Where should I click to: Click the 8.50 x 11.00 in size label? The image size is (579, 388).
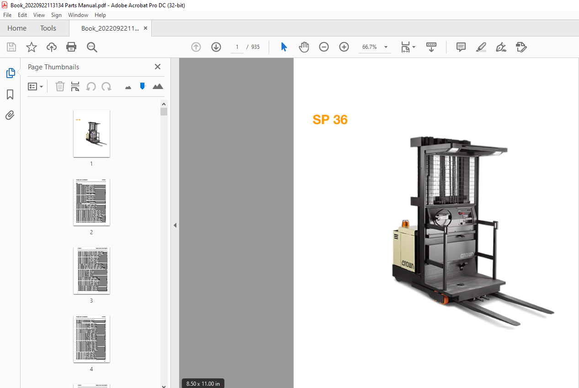pyautogui.click(x=203, y=383)
